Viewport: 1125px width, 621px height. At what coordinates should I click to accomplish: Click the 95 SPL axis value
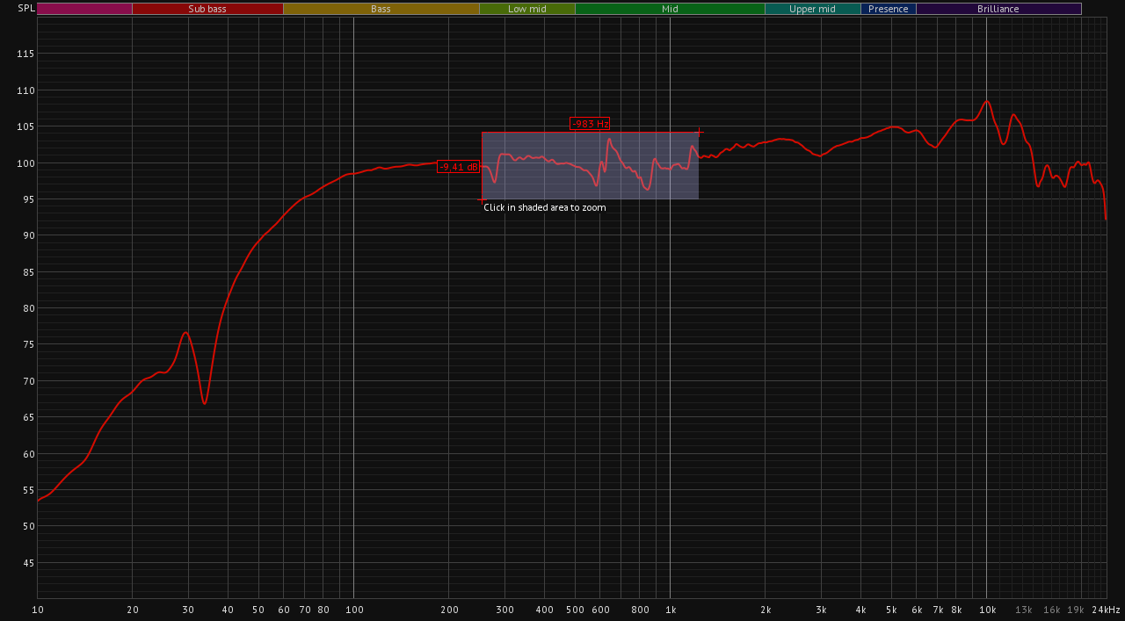point(28,199)
